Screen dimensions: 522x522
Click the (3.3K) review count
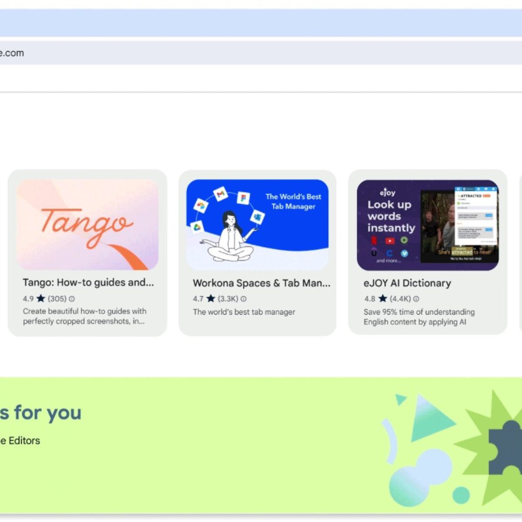(228, 299)
